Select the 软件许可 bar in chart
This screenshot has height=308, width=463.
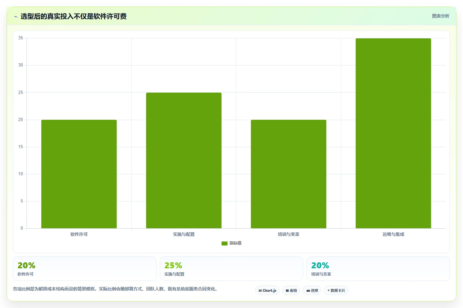(x=79, y=174)
